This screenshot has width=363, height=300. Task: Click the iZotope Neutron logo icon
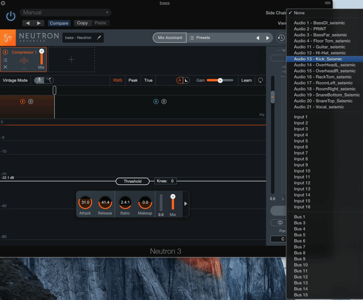click(8, 37)
